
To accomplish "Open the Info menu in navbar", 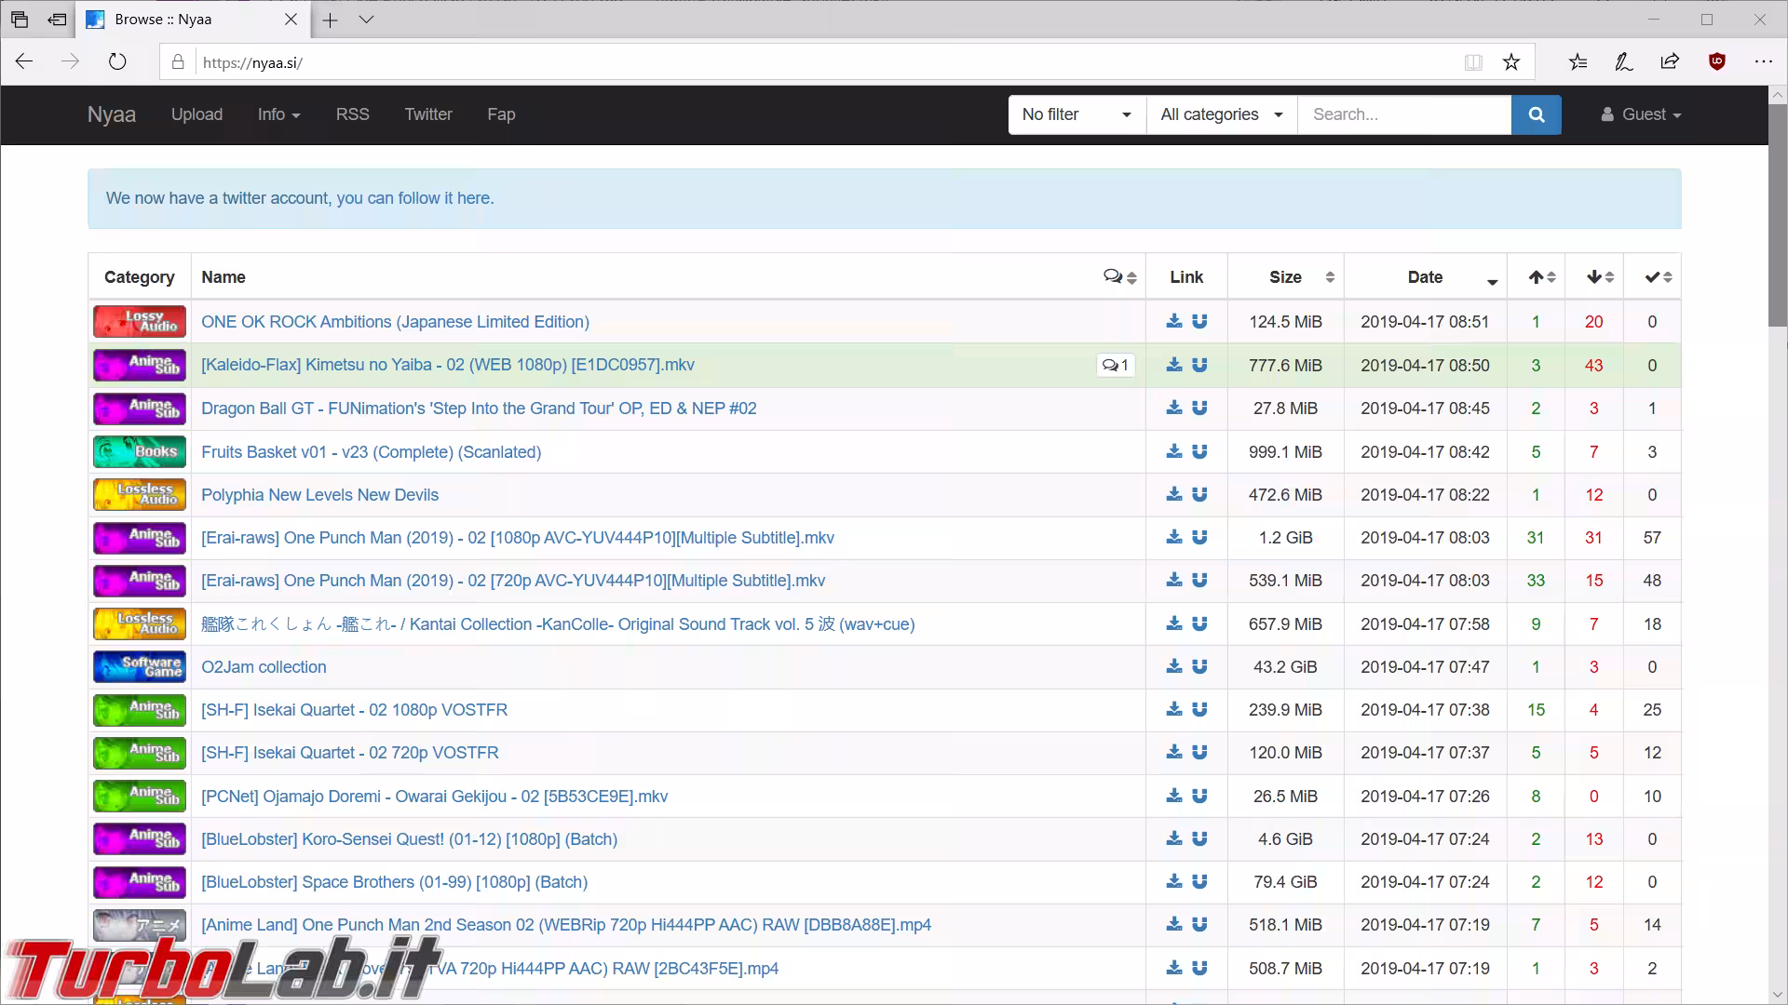I will (278, 114).
